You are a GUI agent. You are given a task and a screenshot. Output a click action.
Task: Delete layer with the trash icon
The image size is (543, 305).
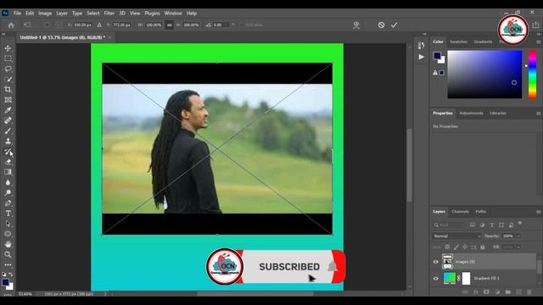pos(529,292)
